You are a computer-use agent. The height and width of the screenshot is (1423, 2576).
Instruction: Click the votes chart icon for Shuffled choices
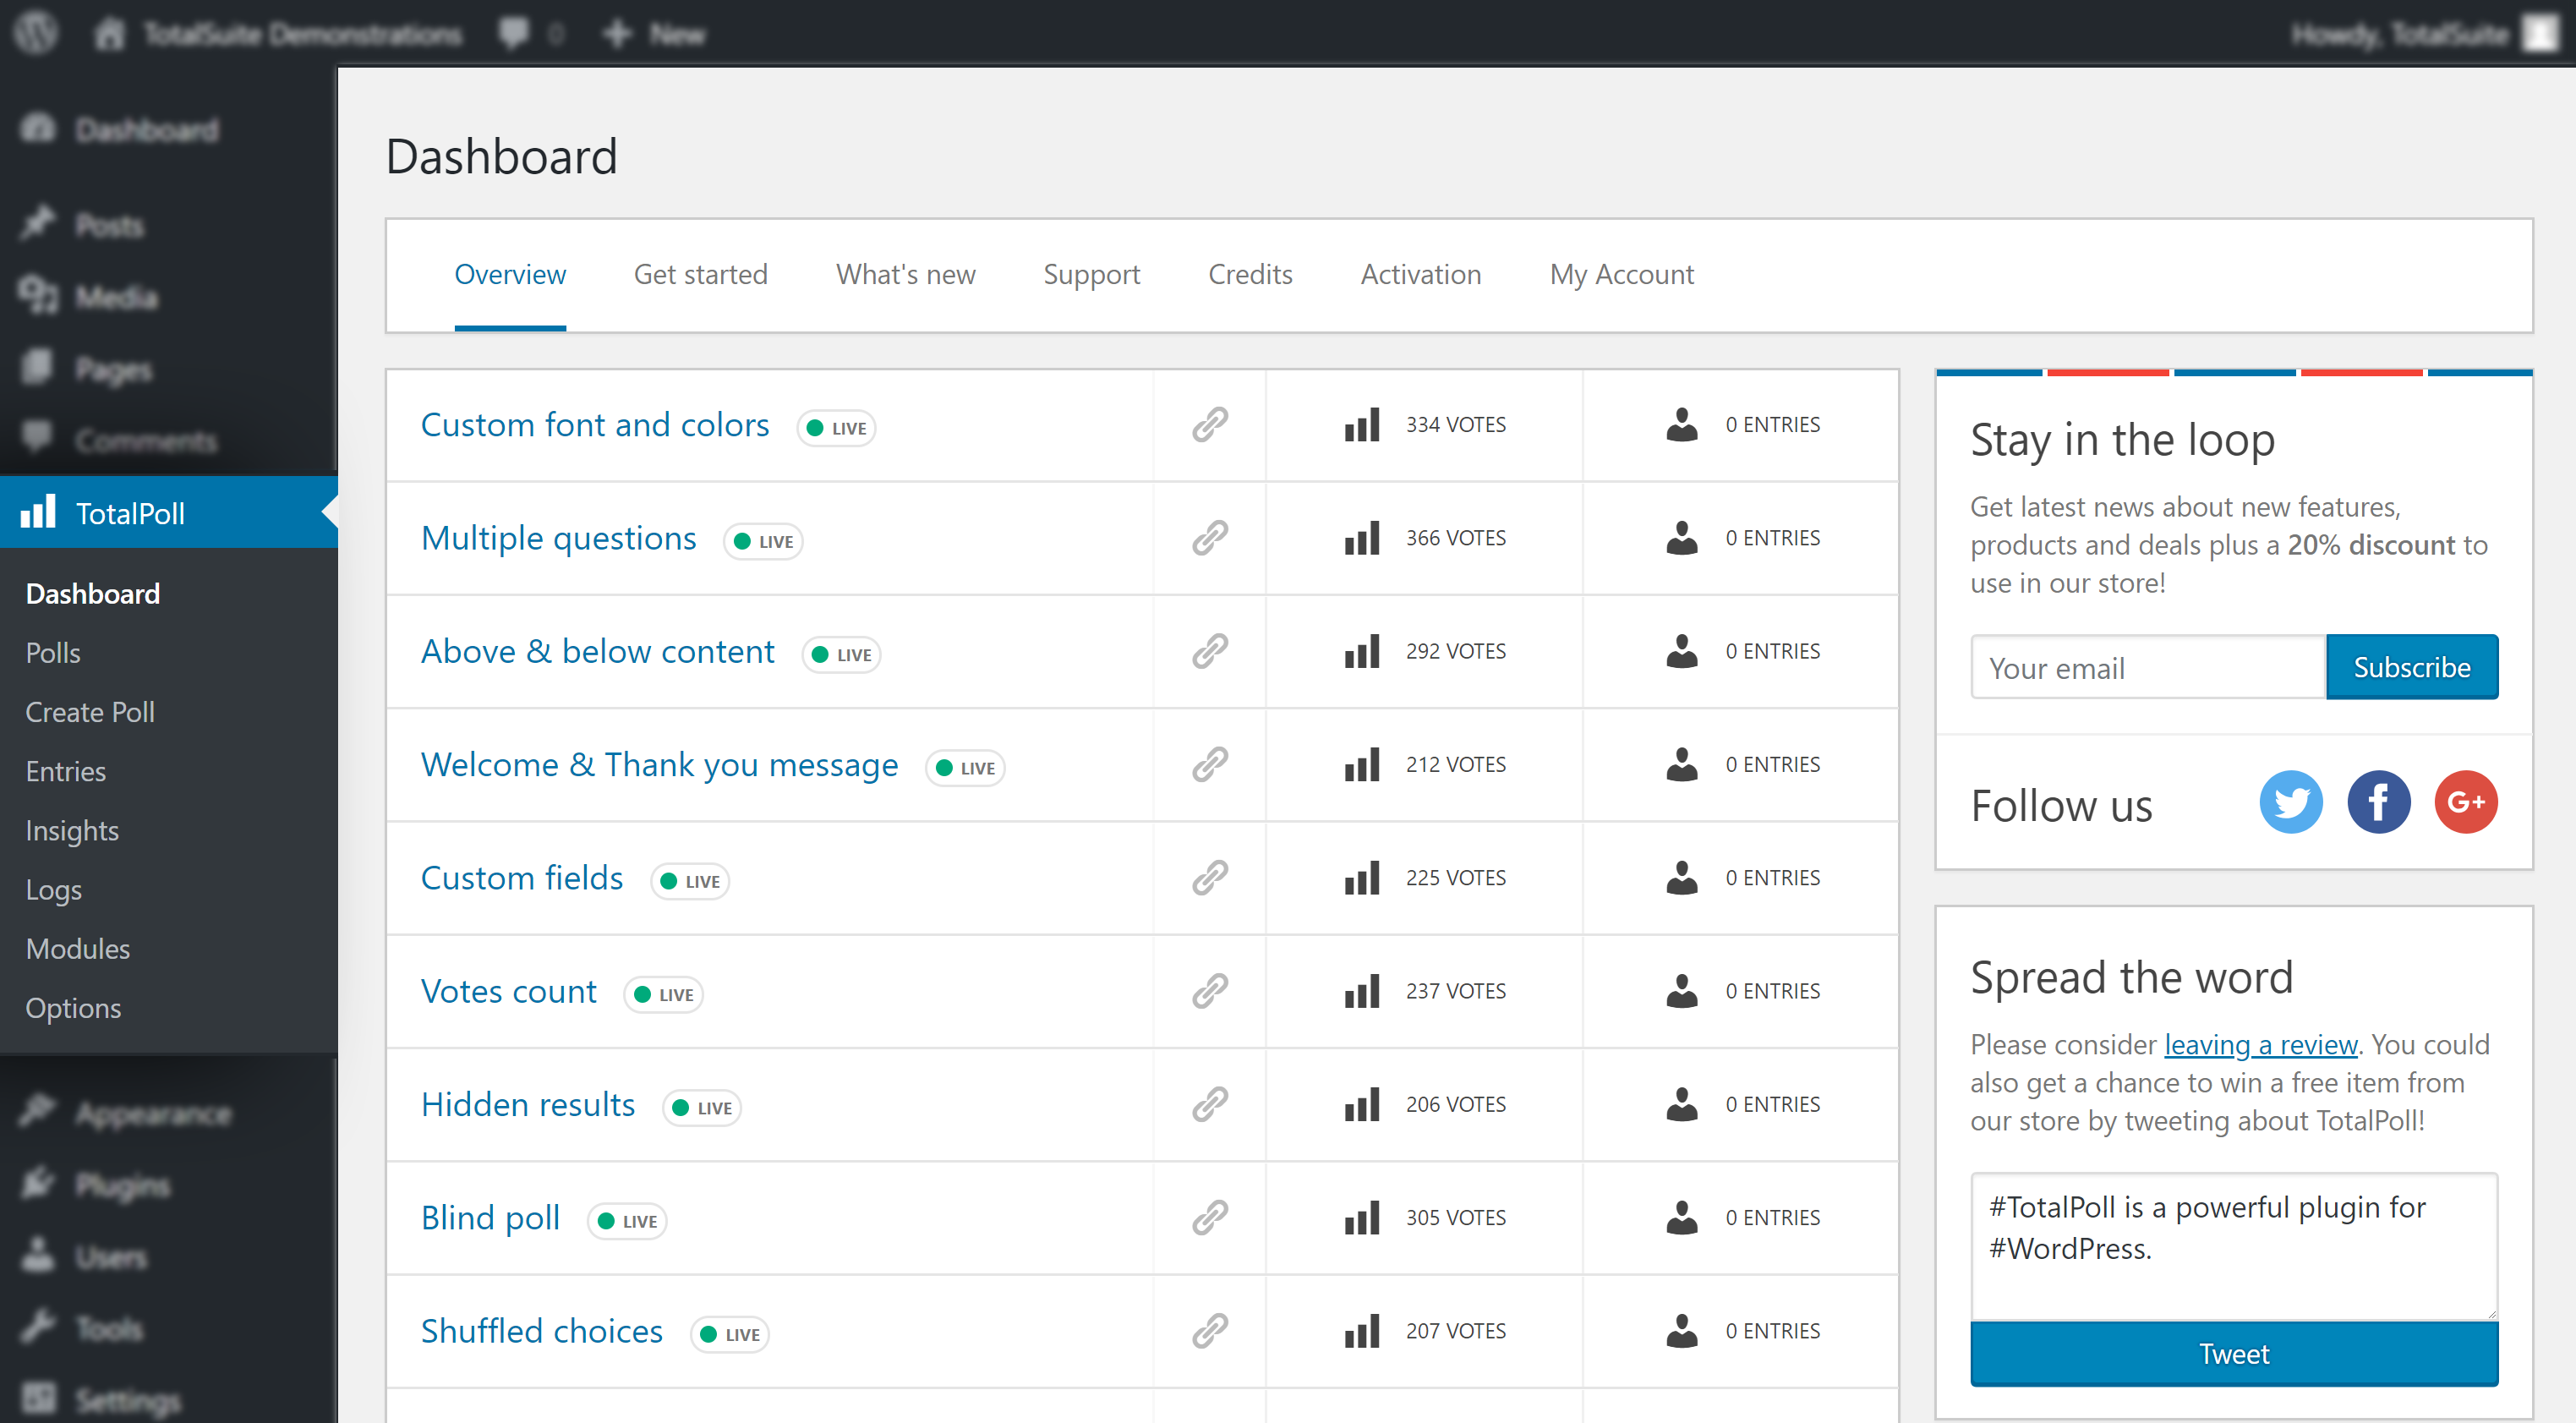pyautogui.click(x=1361, y=1331)
